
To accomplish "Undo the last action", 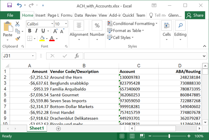I will point(19,5).
